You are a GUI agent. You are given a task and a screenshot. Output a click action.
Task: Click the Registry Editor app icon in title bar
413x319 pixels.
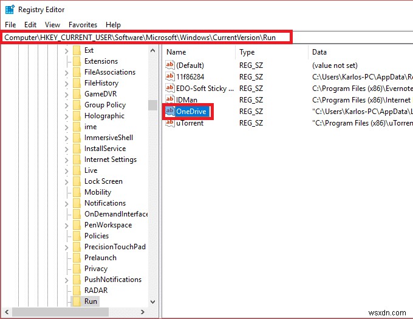point(10,10)
